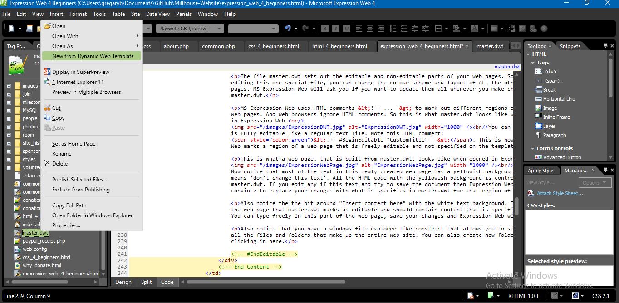Align text right

[381, 29]
